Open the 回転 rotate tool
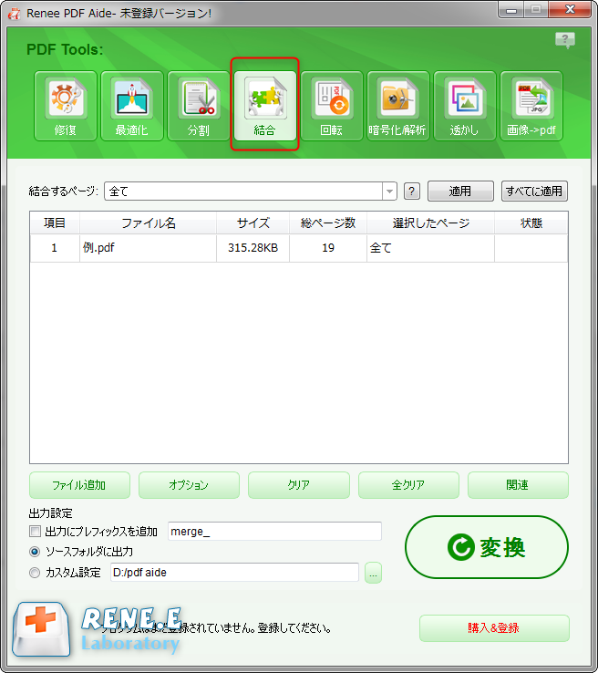The height and width of the screenshot is (673, 598). click(332, 106)
